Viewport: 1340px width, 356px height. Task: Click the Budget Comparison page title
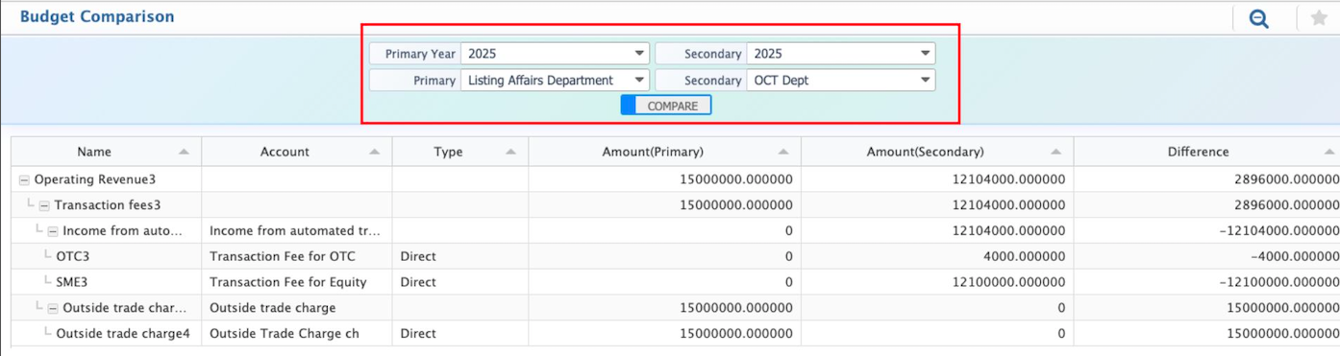(x=97, y=16)
